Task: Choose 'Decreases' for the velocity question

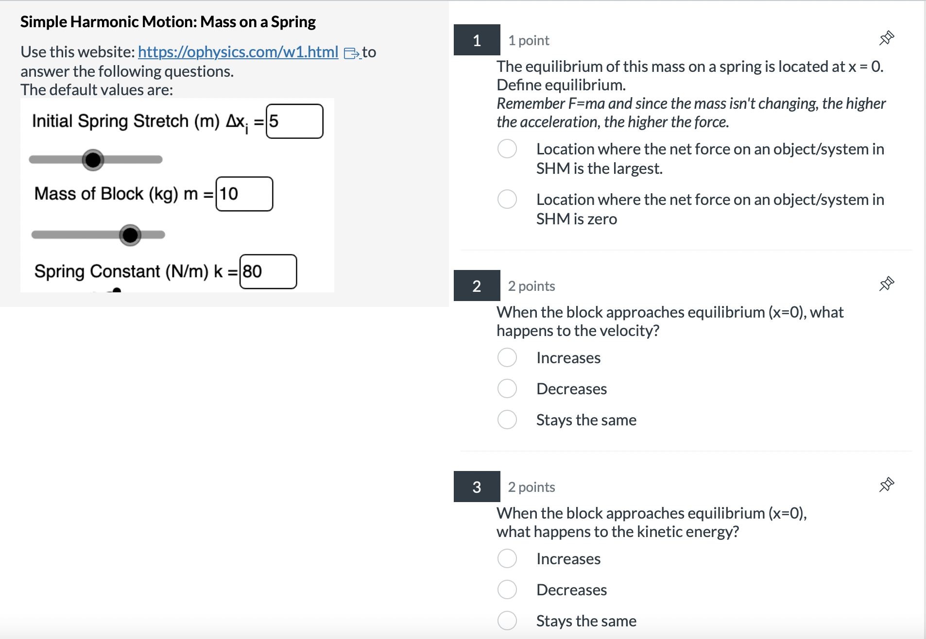Action: tap(507, 388)
